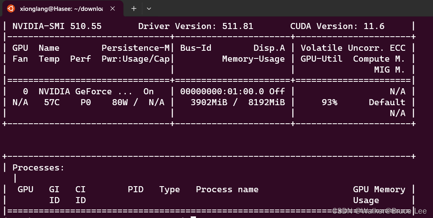This screenshot has width=433, height=218.
Task: Click the Process name column header
Action: click(227, 189)
